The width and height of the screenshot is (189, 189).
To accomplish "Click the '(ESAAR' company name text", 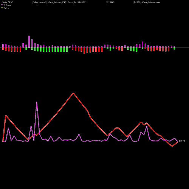I will pyautogui.click(x=110, y=2).
